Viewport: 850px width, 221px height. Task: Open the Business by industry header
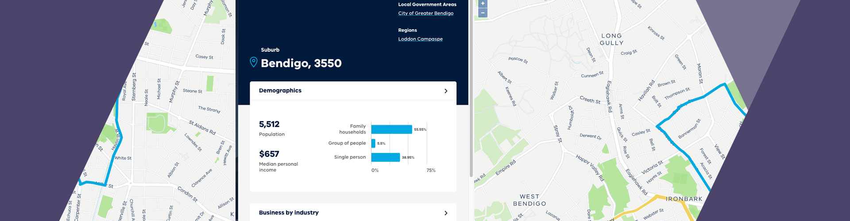click(353, 213)
